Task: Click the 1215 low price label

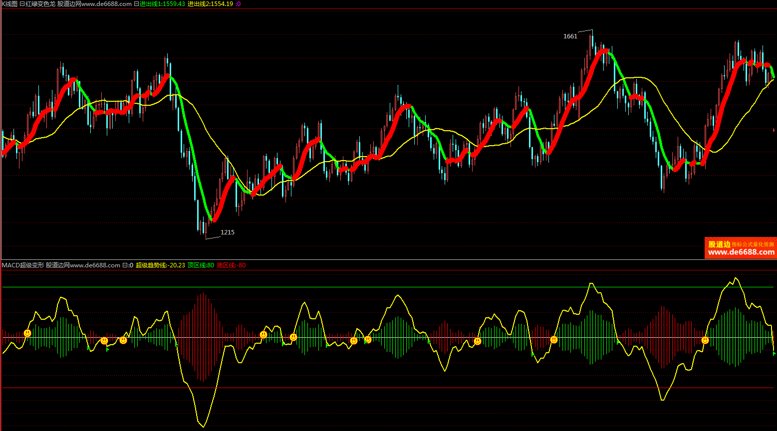Action: (x=228, y=232)
